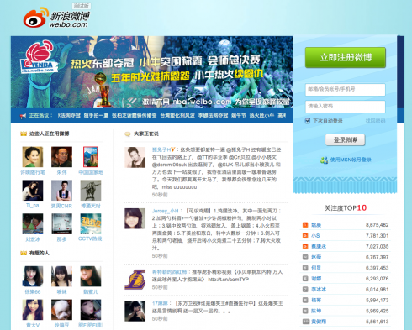Click the follower count 8,675,482

point(377,225)
